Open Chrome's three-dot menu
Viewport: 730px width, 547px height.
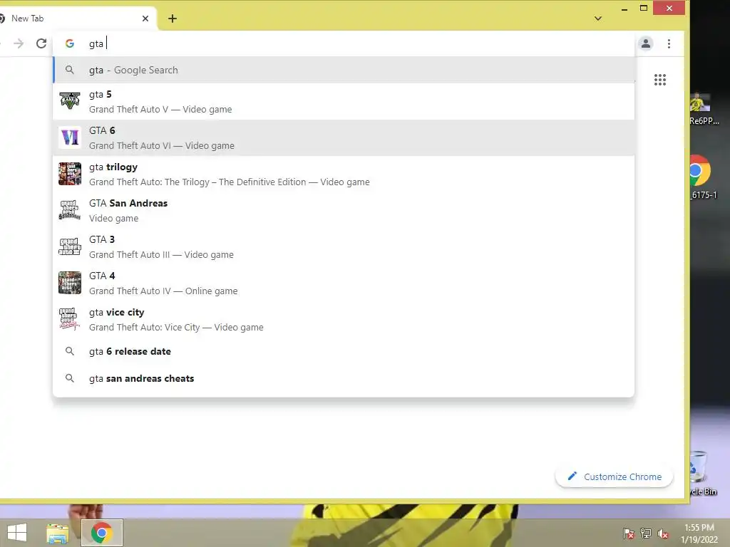pos(669,43)
